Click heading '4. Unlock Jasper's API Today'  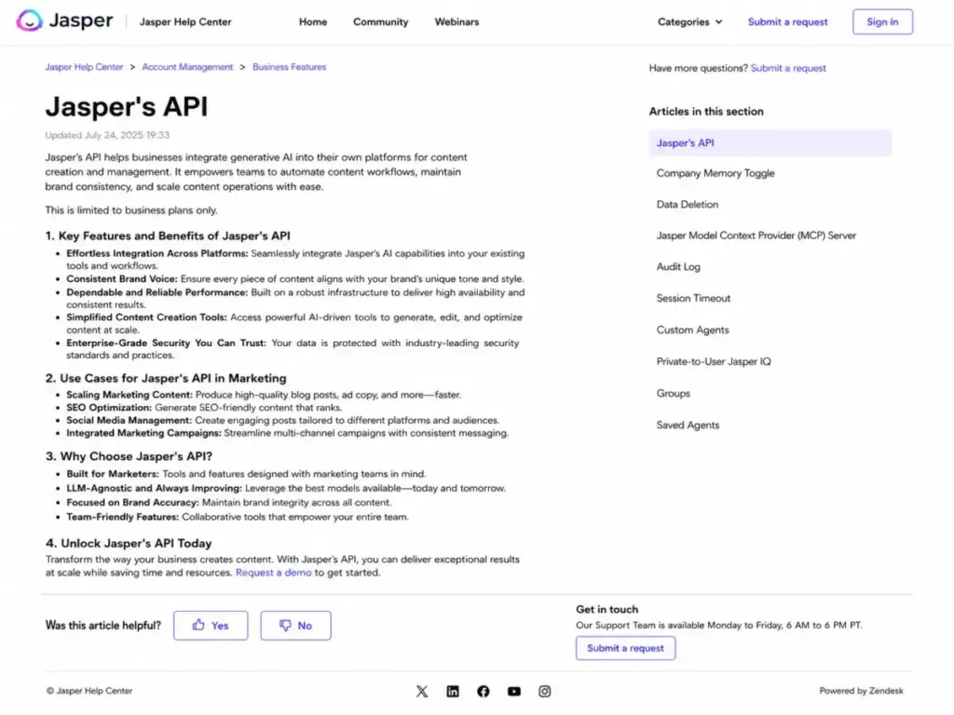coord(129,544)
